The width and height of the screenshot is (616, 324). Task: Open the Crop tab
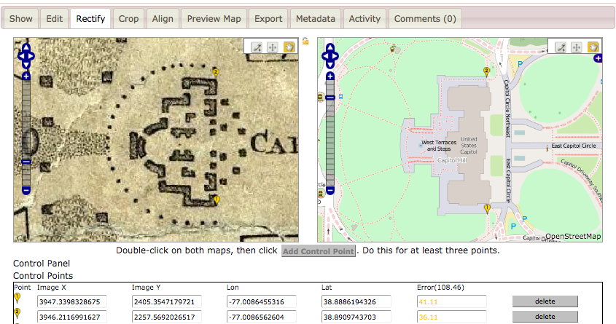pos(127,18)
